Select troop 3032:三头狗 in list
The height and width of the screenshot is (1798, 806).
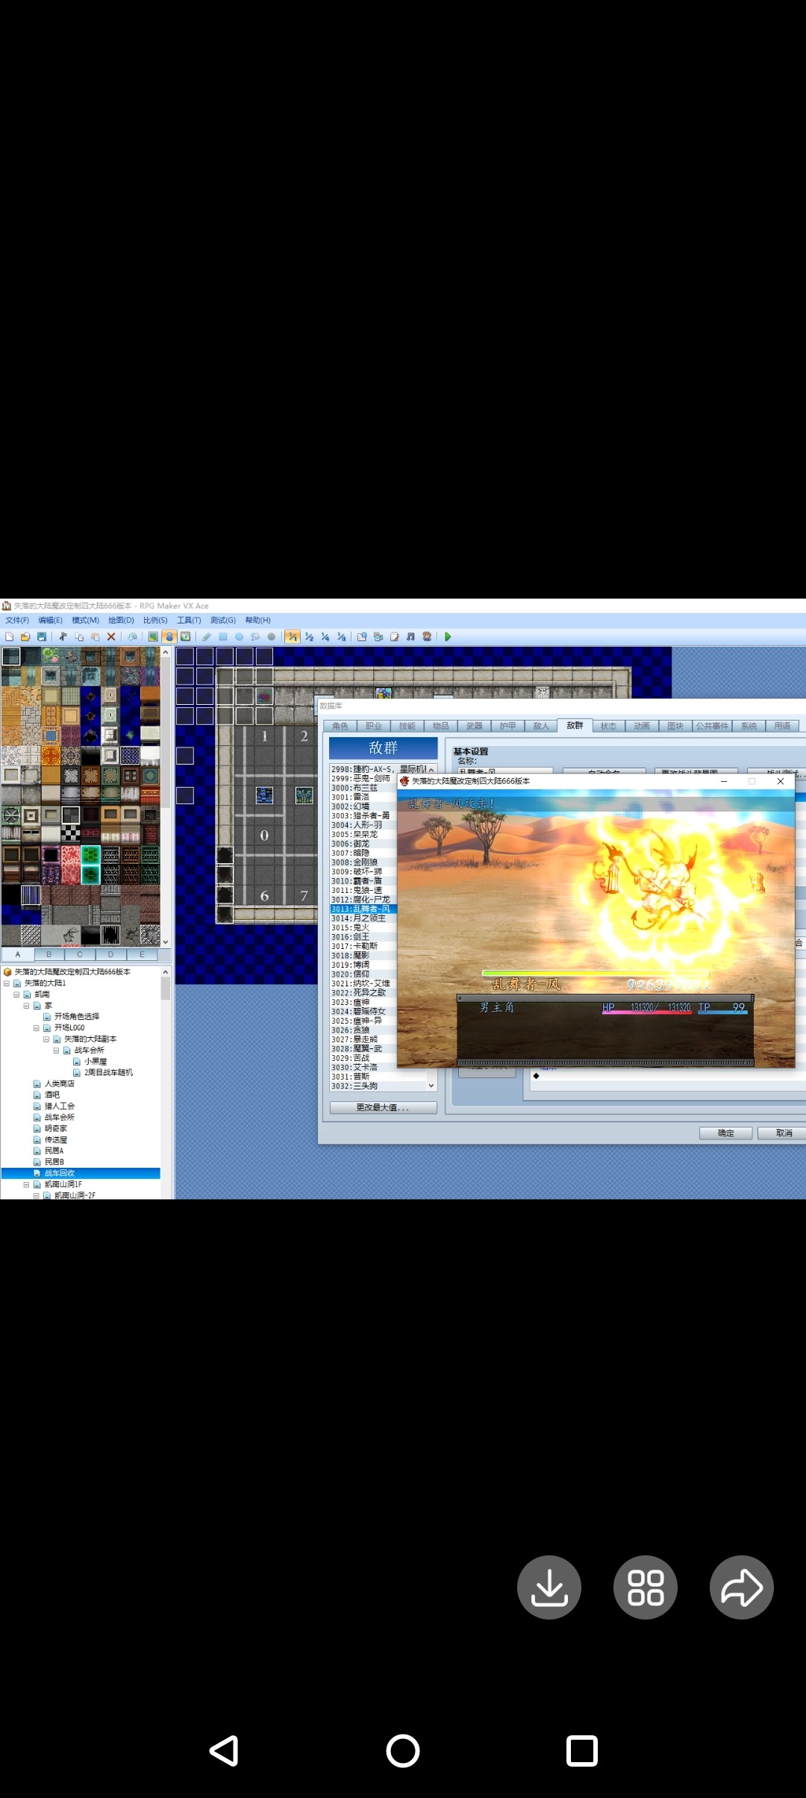(378, 1086)
